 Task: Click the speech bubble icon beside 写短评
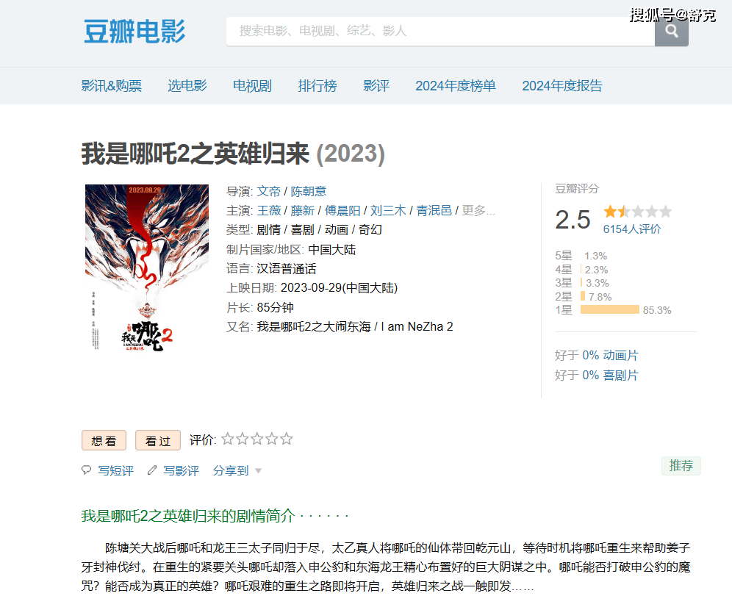87,470
